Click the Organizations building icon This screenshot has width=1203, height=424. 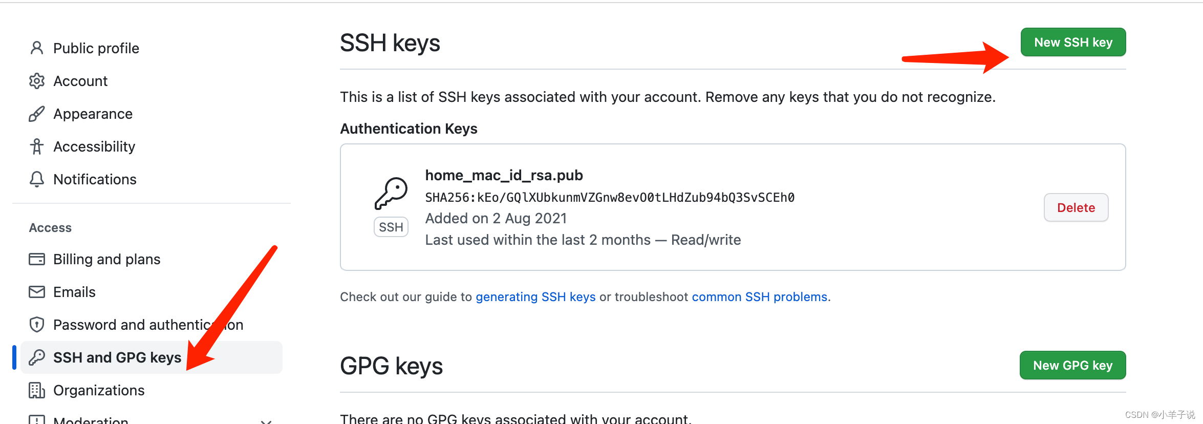point(36,390)
